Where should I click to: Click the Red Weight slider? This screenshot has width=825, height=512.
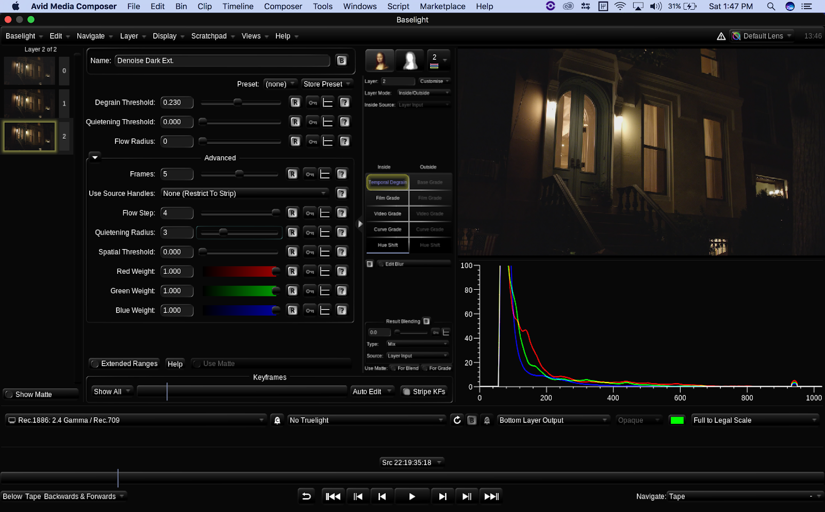click(240, 272)
